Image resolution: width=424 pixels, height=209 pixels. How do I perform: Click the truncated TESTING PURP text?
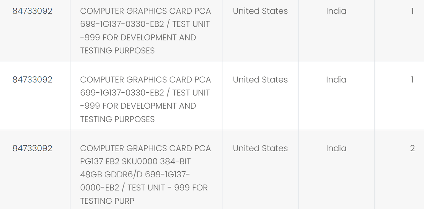[x=107, y=201]
